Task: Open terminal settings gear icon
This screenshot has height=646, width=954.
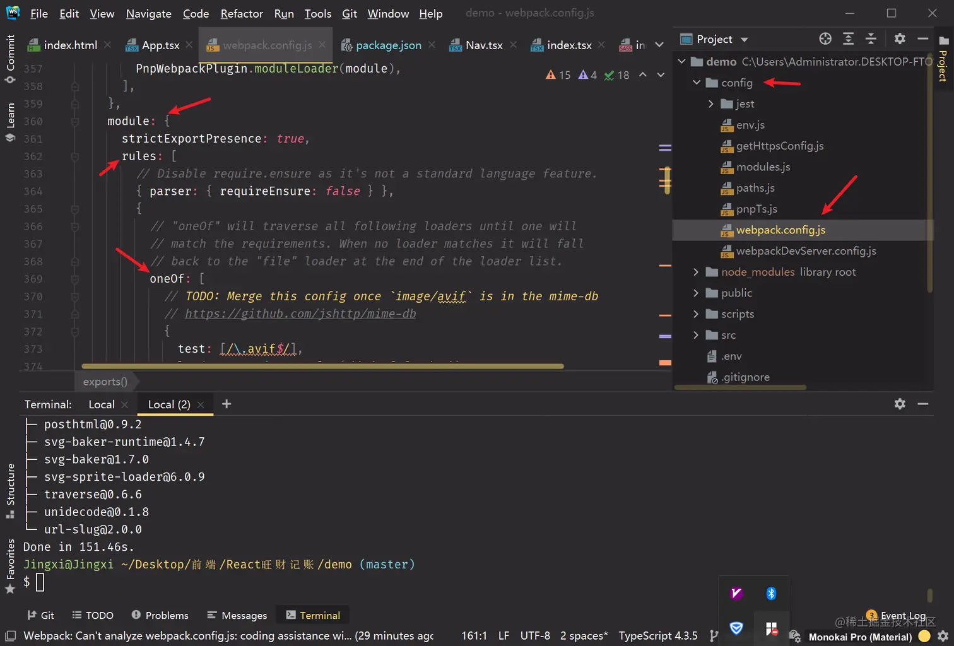Action: (900, 404)
